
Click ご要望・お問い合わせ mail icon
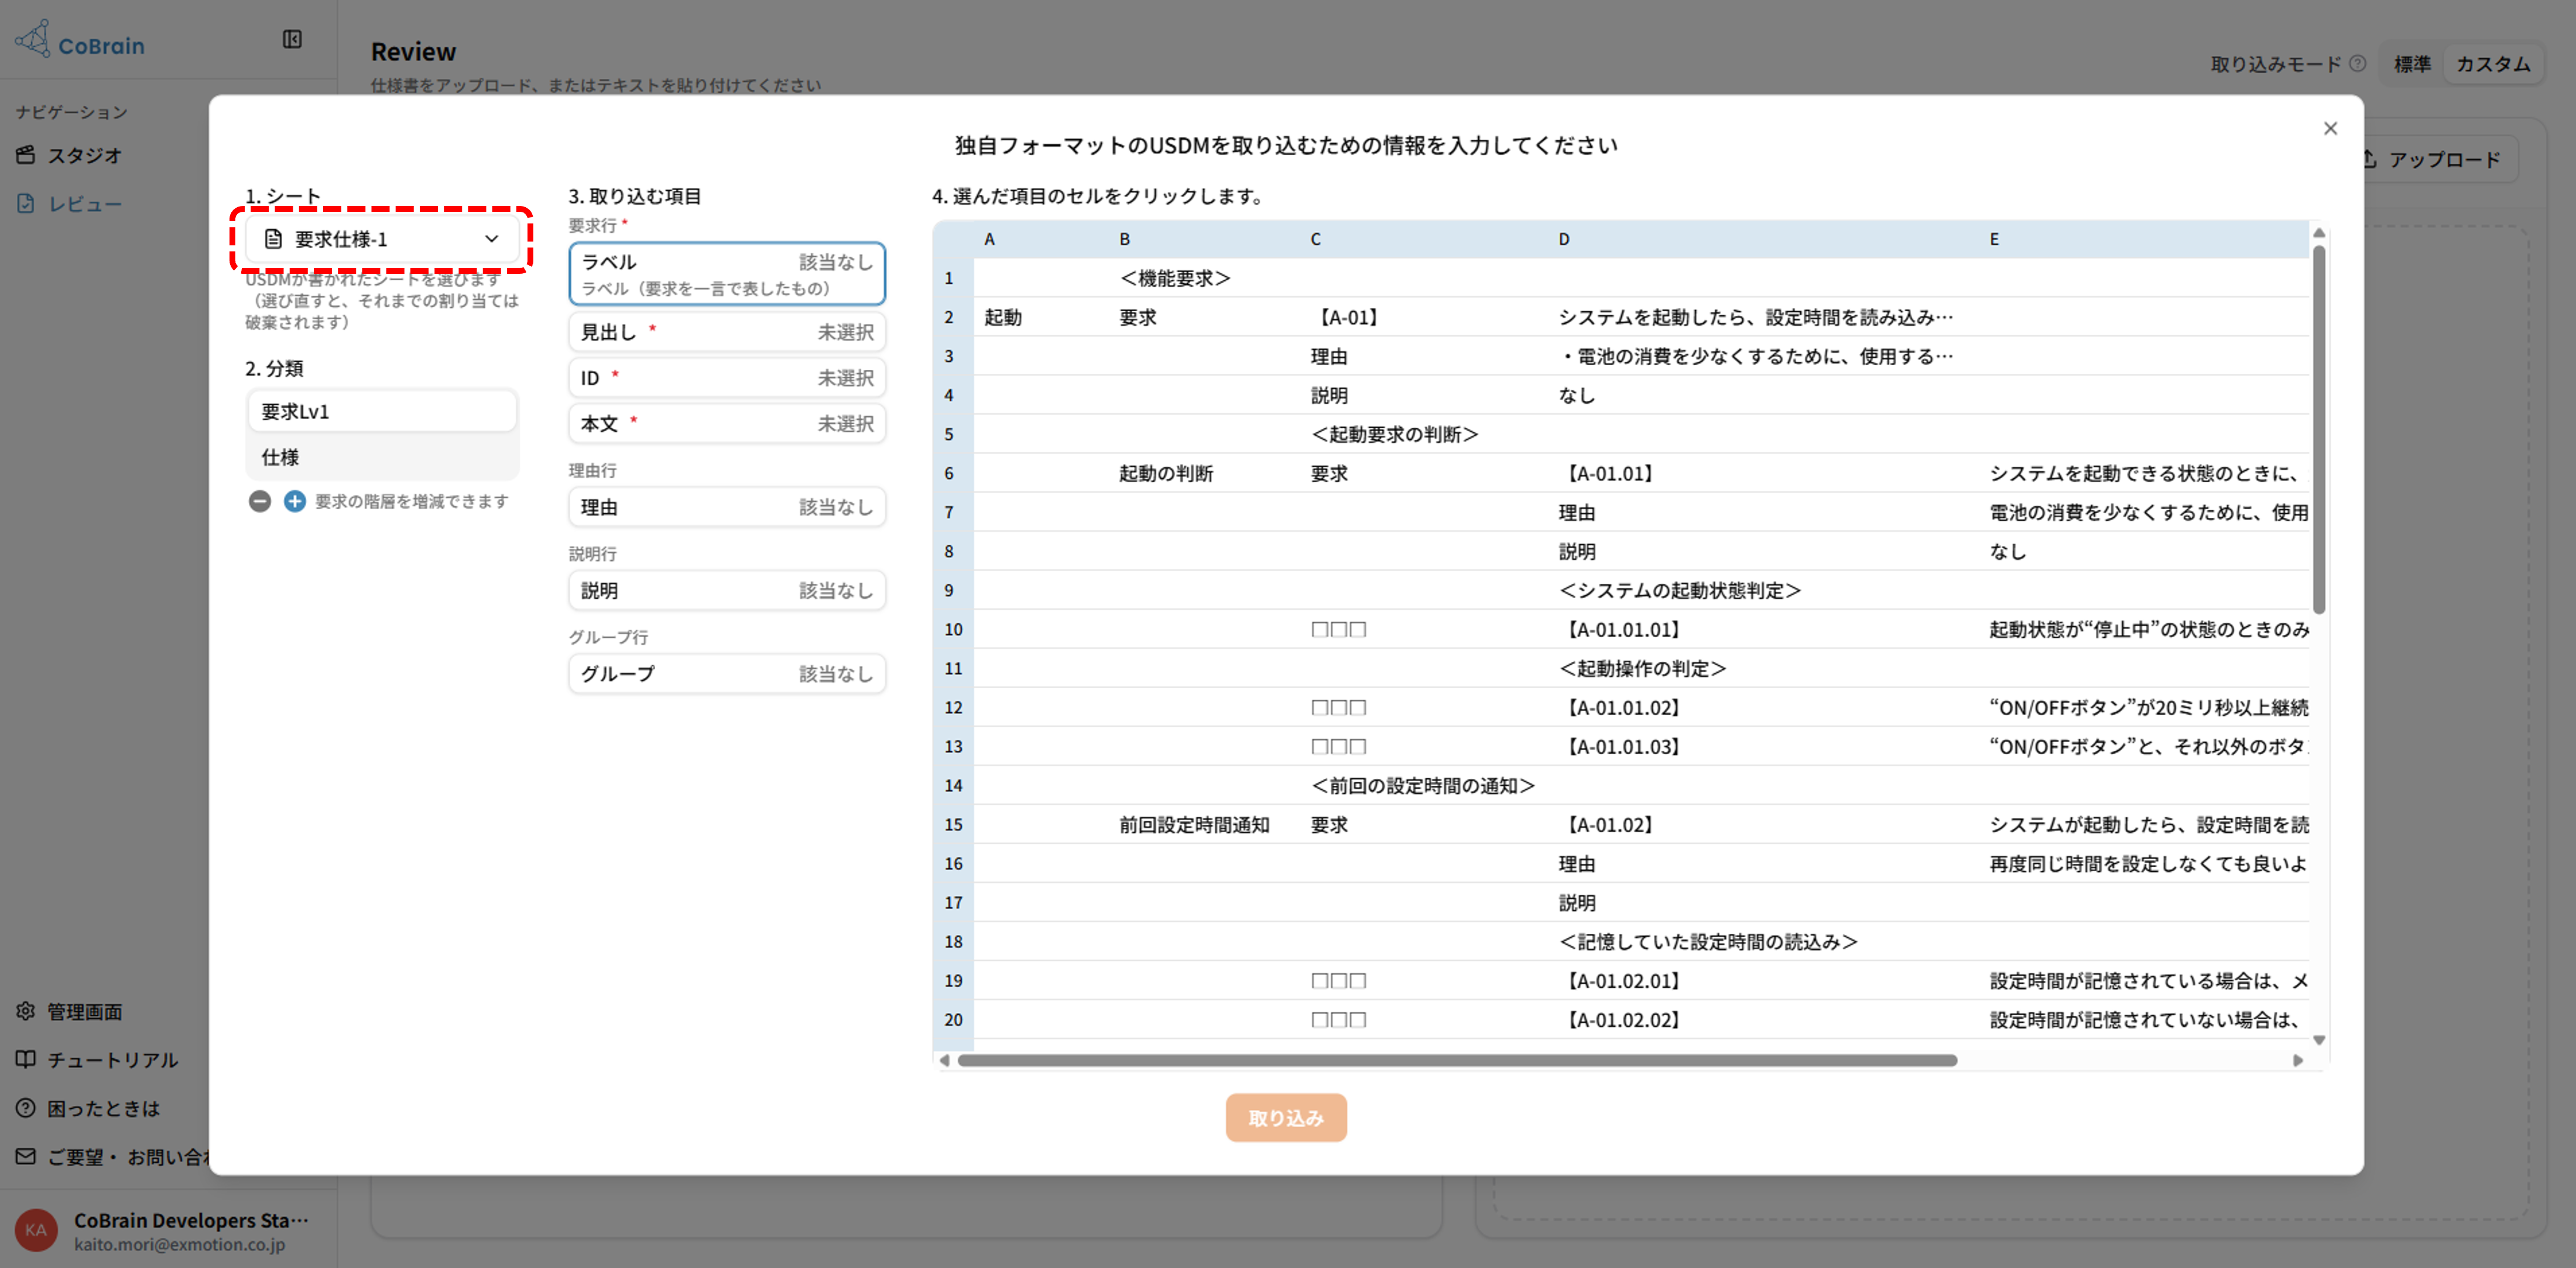[x=26, y=1156]
